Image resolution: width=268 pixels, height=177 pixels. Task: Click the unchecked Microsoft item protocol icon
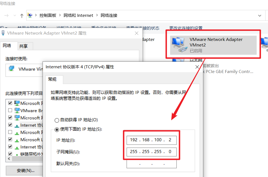coord(17,133)
